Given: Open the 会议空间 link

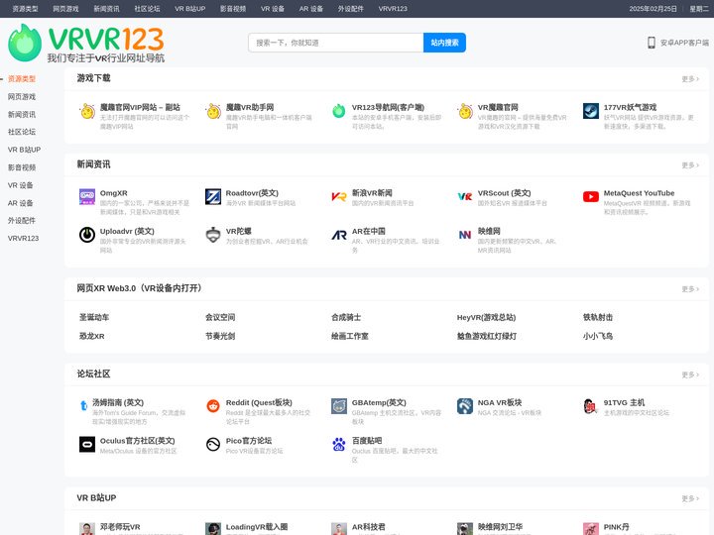Looking at the screenshot, I should pyautogui.click(x=220, y=317).
